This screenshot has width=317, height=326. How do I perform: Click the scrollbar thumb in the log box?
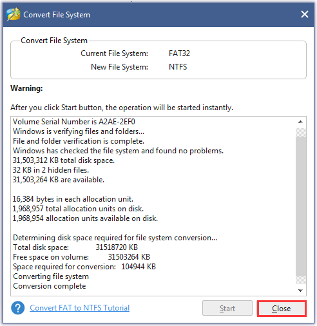coord(301,206)
